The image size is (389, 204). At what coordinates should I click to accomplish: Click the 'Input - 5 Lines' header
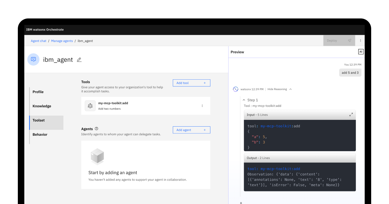click(300, 115)
